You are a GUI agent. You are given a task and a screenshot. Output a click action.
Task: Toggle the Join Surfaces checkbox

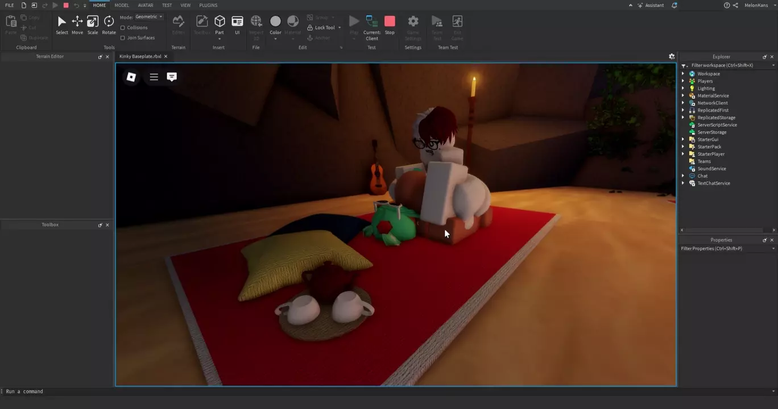click(123, 38)
